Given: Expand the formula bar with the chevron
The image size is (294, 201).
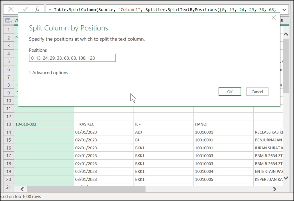Looking at the screenshot, I should pos(284,9).
